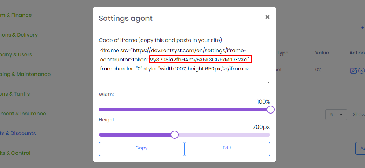The image size is (365, 168).
Task: Click the Edit button in dialog
Action: 227,149
